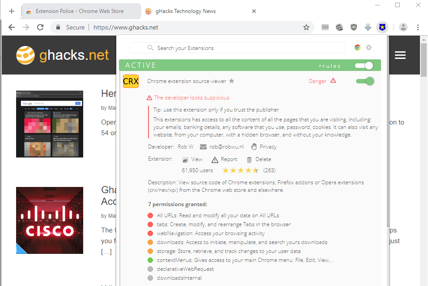Disable Chrome extension source viewer toggle
Screen dimensions: 428x286
tap(365, 81)
